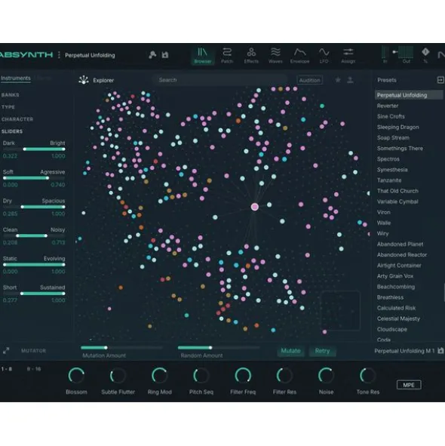445x446 pixels.
Task: Collapse the Presets panel with arrow icon
Action: pos(440,80)
